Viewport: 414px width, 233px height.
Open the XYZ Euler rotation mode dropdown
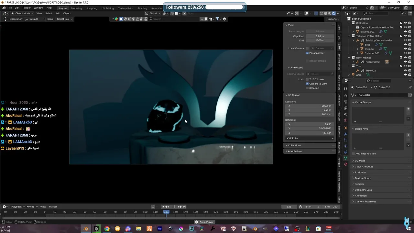click(x=310, y=138)
